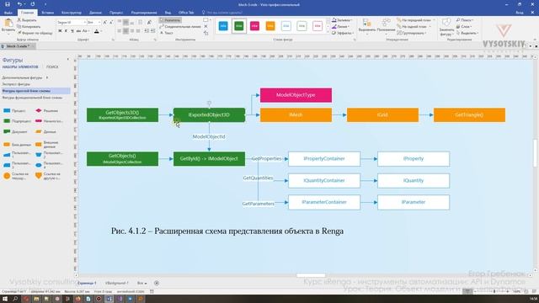Pick the Data parallelogram shape in stencil

[x=45, y=131]
